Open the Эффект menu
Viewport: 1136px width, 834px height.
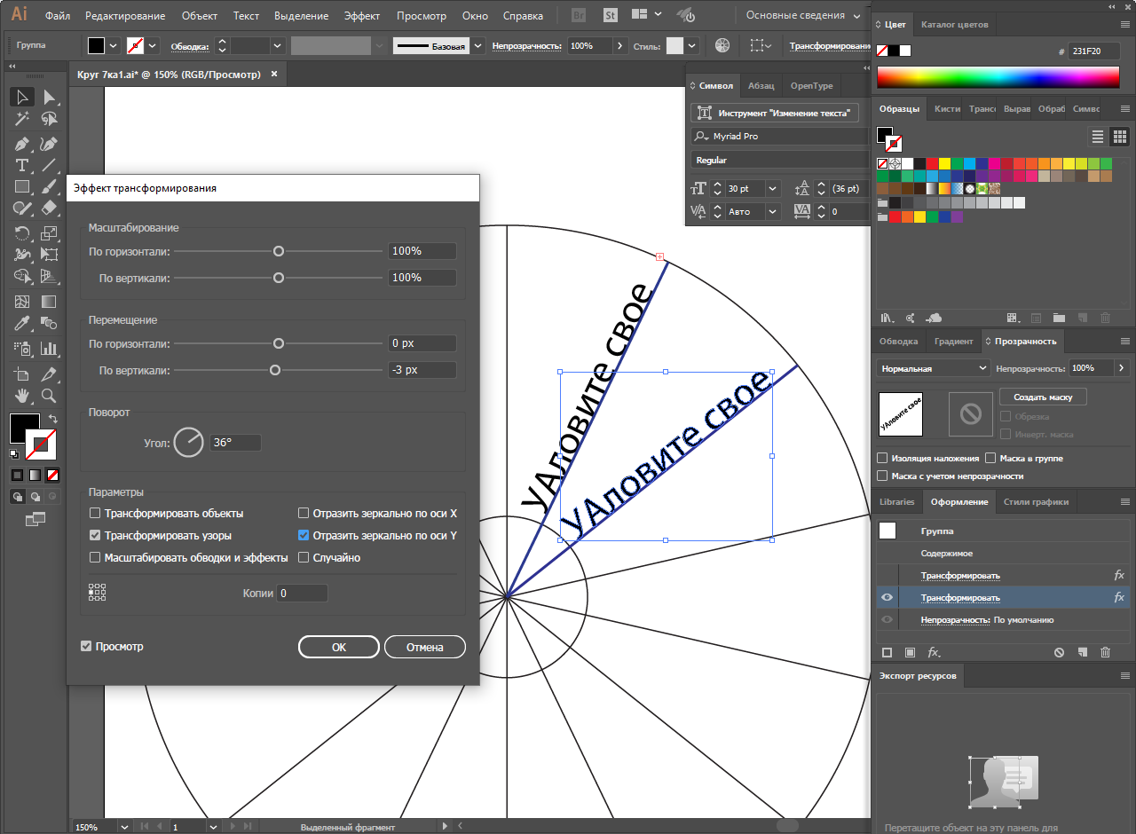(x=362, y=16)
